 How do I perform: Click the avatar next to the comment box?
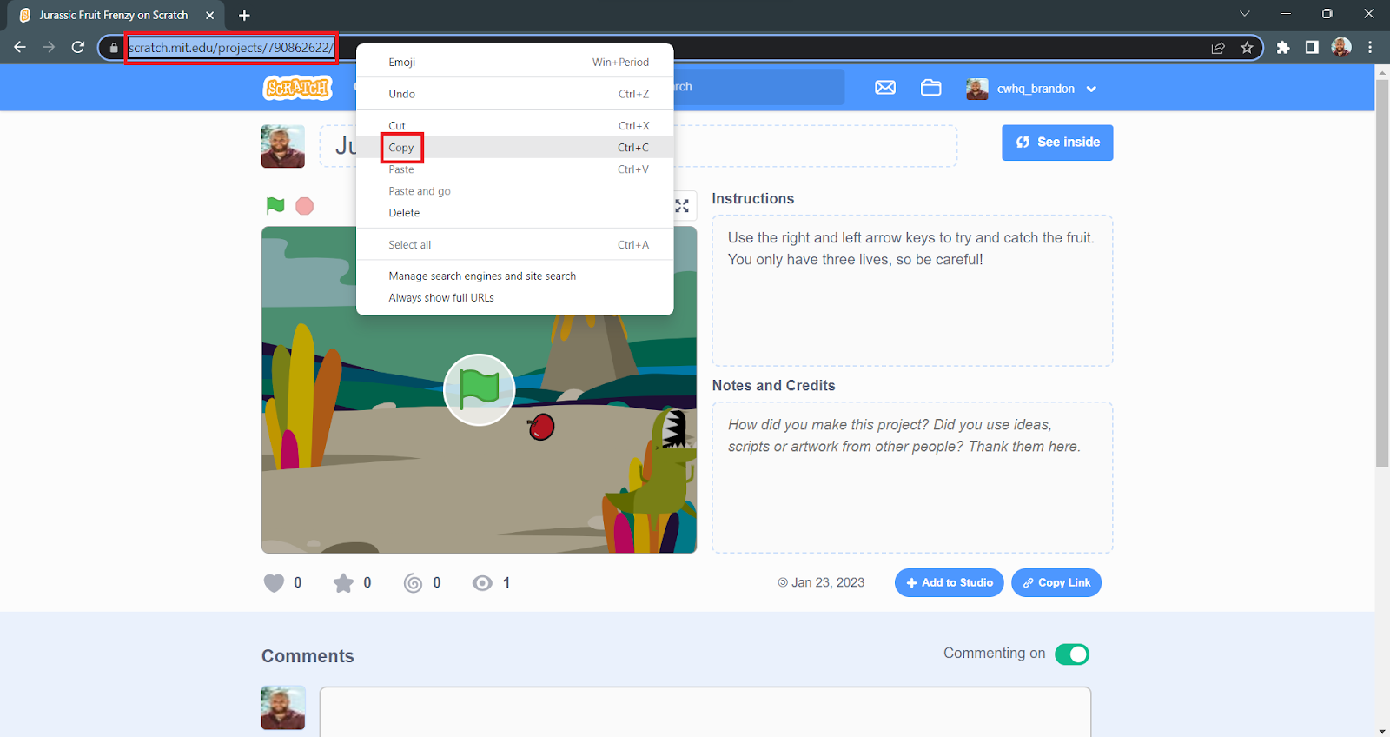(283, 707)
